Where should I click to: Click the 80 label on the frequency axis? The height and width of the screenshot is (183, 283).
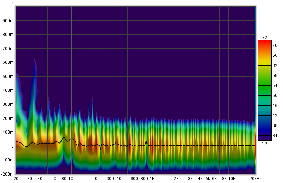(x=64, y=179)
